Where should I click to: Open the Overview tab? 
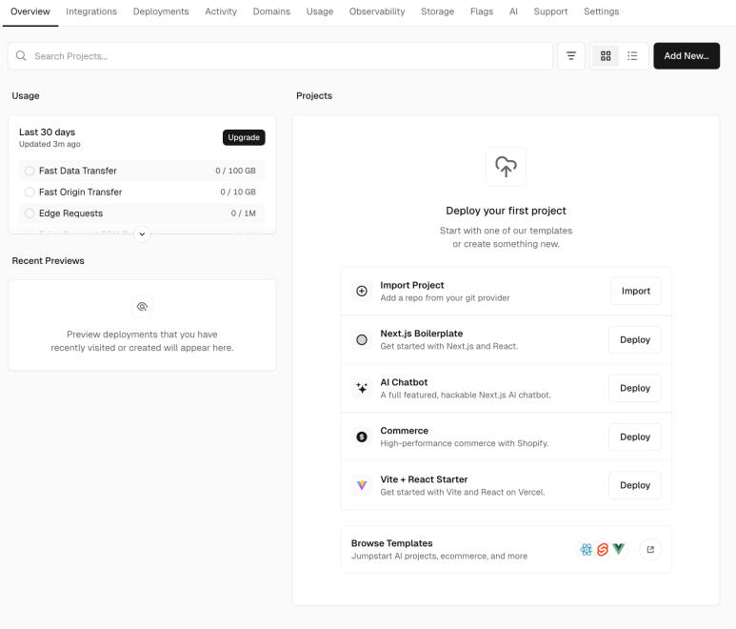(30, 11)
